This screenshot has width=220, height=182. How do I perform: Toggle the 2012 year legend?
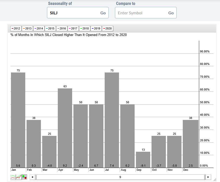pyautogui.click(x=16, y=28)
